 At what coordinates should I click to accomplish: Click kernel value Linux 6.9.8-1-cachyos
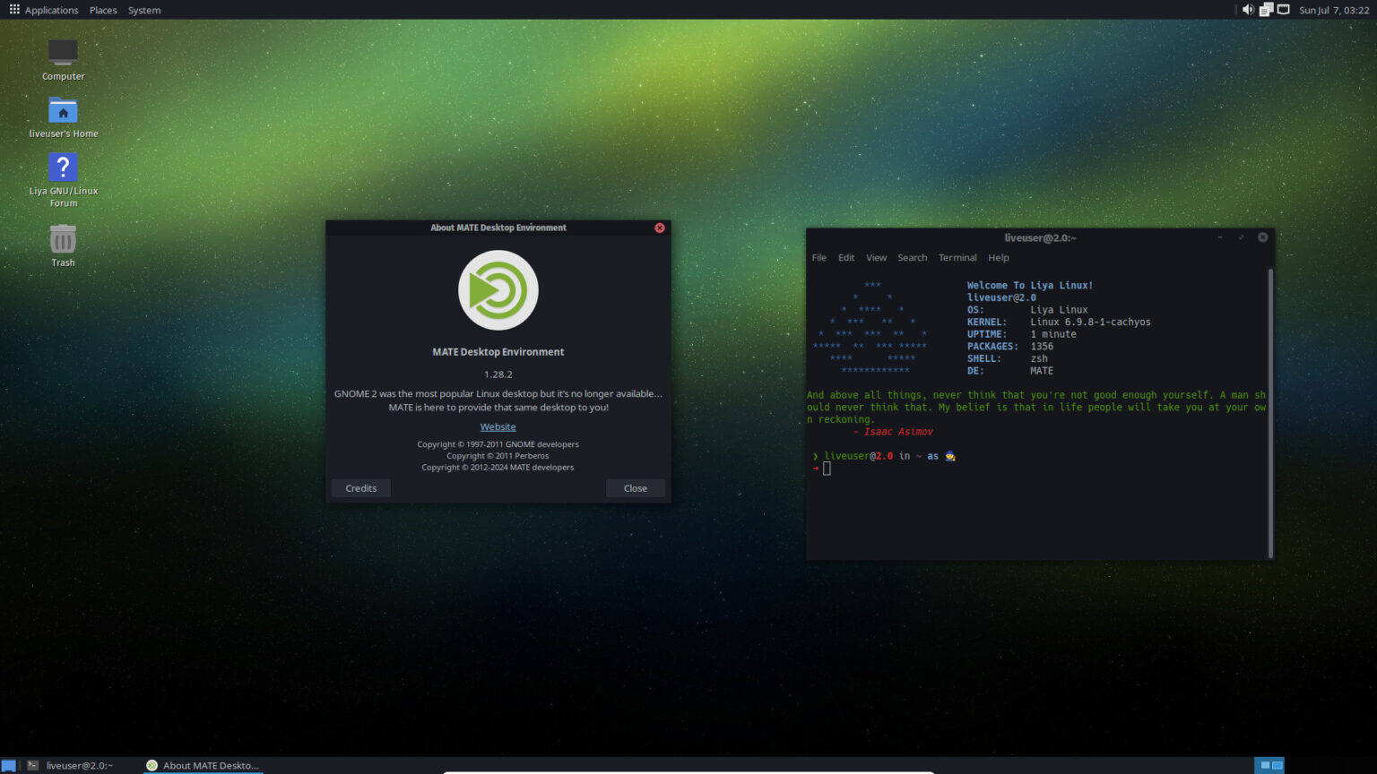1090,322
